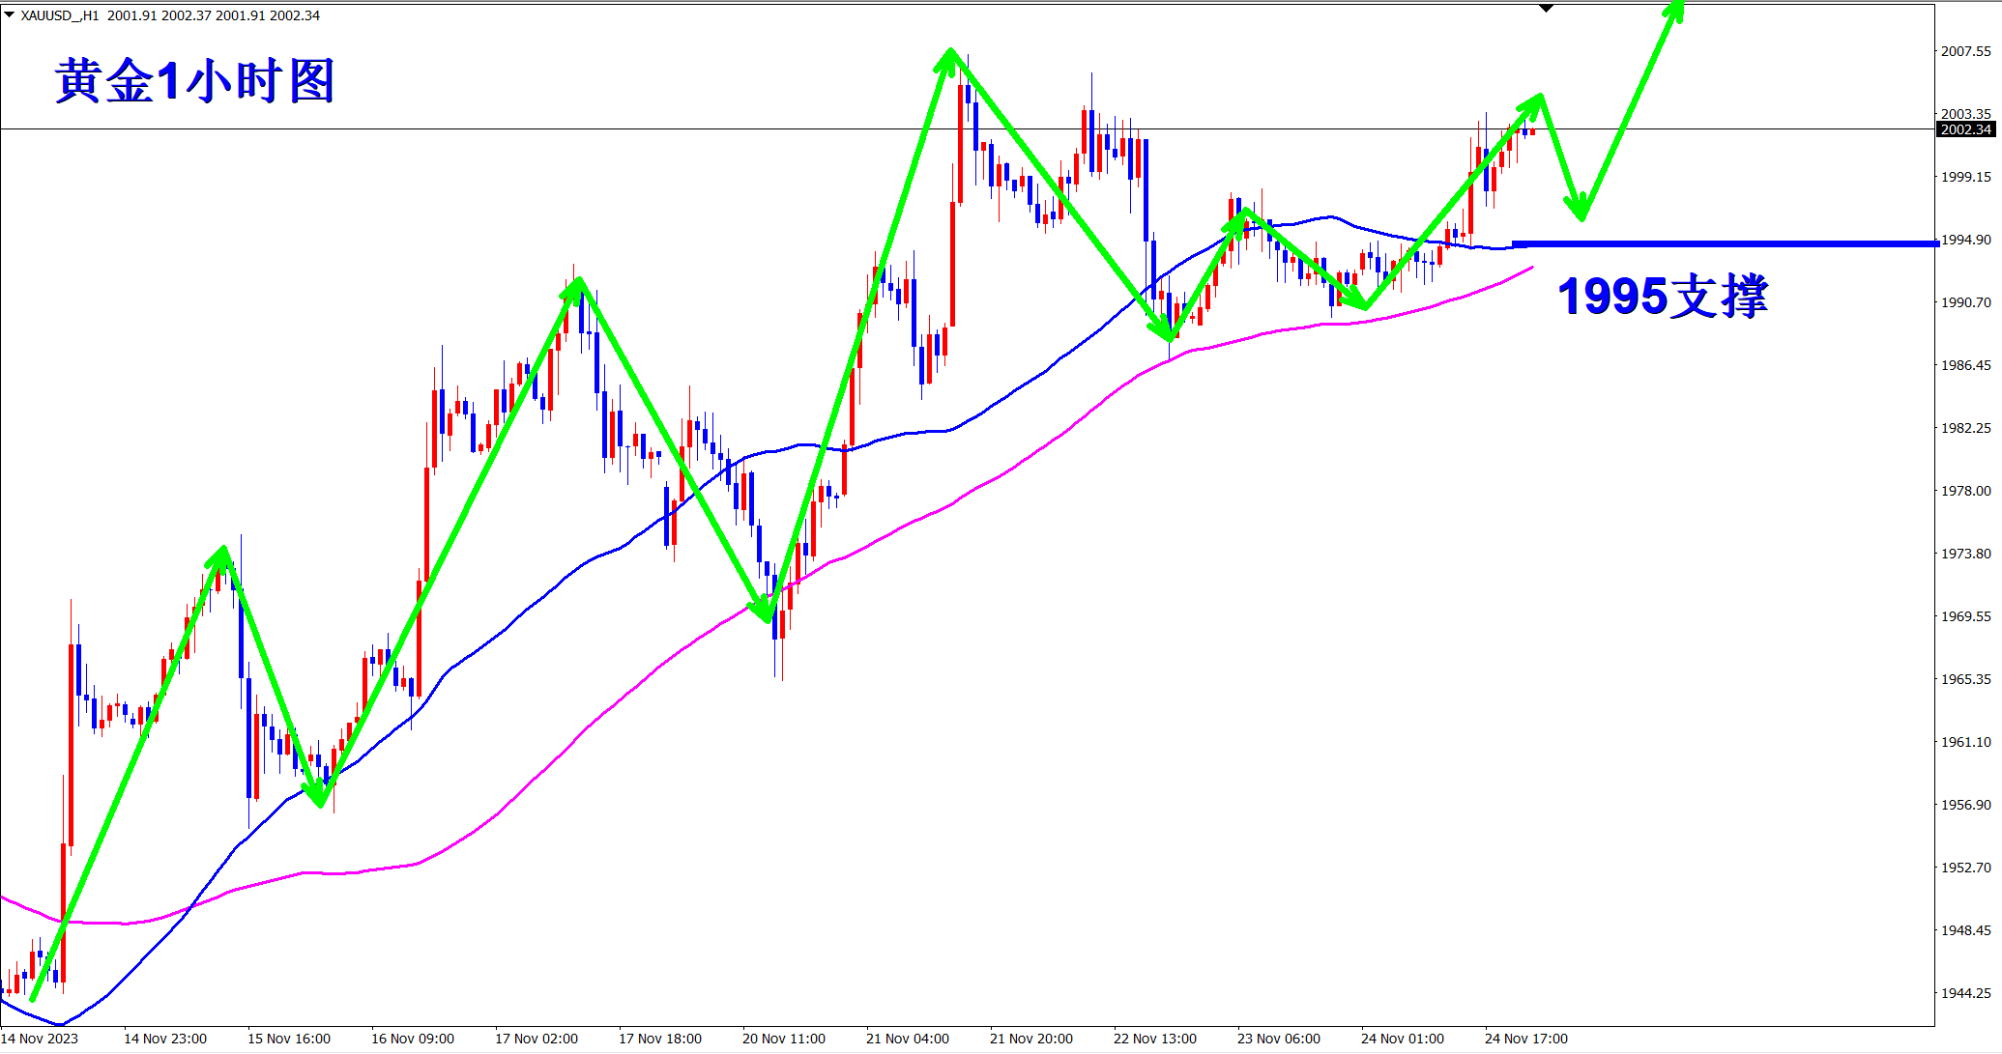Click the '24 Nov 17:00' time axis label
2002x1054 pixels.
coord(1525,1039)
